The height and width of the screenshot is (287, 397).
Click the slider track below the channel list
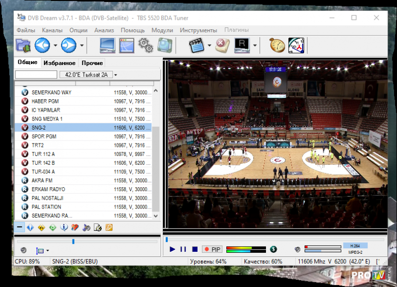pos(87,242)
